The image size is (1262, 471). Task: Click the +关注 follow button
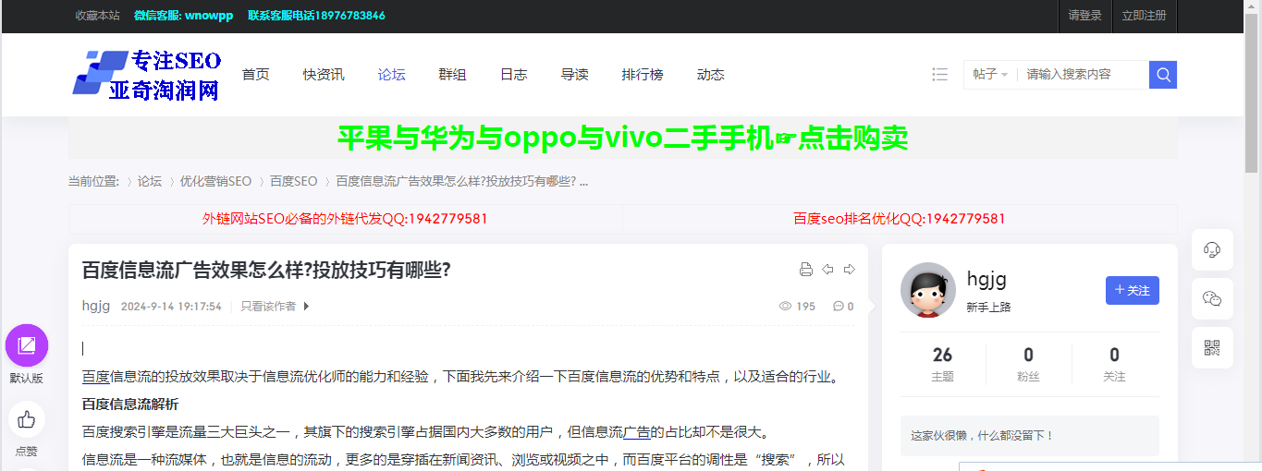pyautogui.click(x=1133, y=290)
